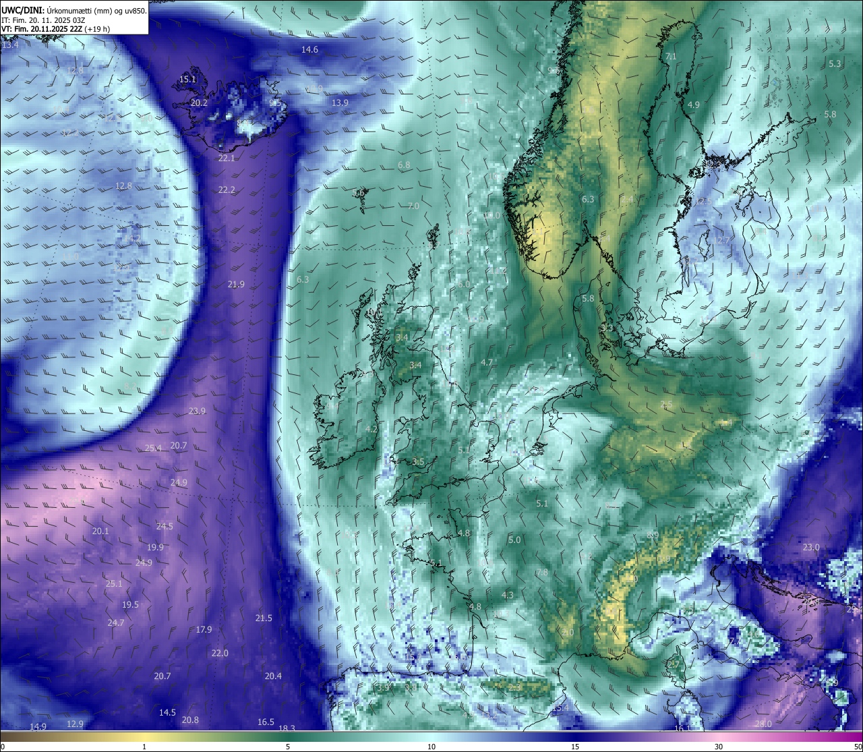Click the 20.2 value over Iceland
This screenshot has width=863, height=752.
coord(199,103)
